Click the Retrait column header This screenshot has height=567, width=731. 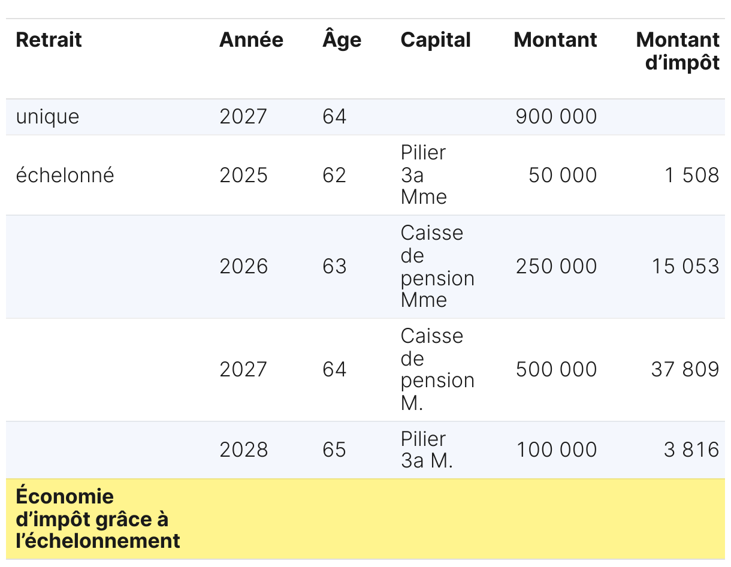click(49, 40)
